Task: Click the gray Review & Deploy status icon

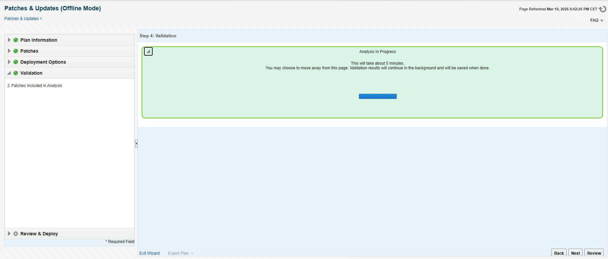Action: pyautogui.click(x=16, y=234)
